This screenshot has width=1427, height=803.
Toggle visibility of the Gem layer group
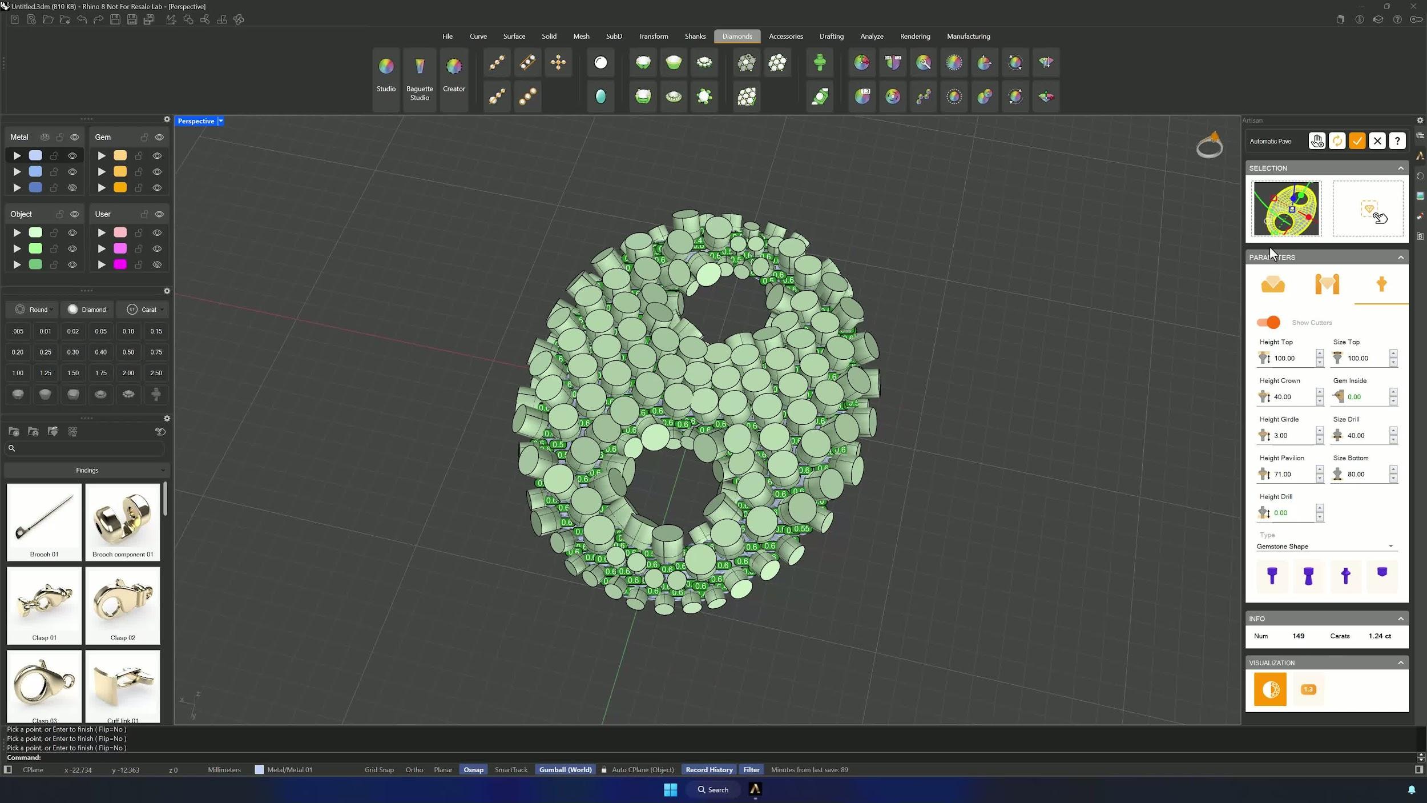(x=159, y=137)
